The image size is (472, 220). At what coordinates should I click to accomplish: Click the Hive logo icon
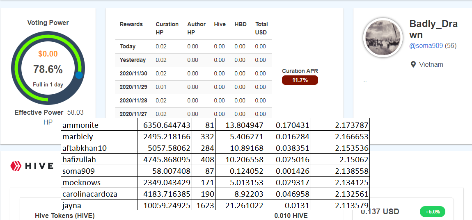pyautogui.click(x=16, y=166)
